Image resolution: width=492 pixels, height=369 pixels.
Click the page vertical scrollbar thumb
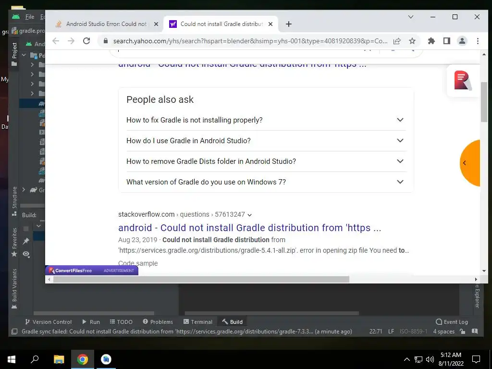[484, 102]
